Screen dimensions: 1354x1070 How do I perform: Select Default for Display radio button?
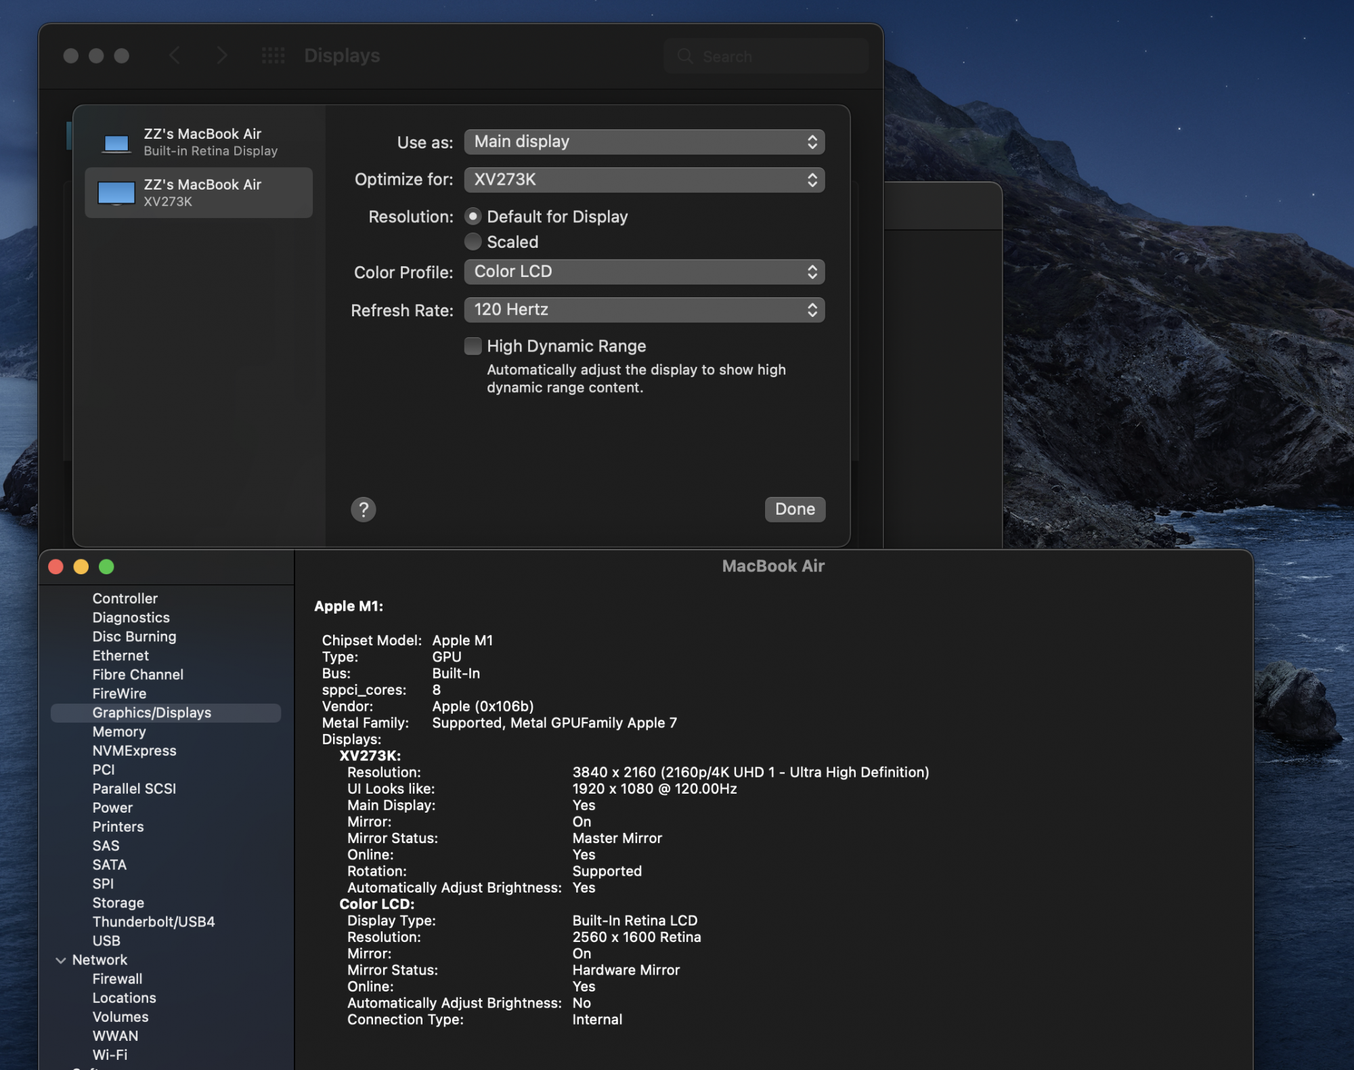click(473, 217)
